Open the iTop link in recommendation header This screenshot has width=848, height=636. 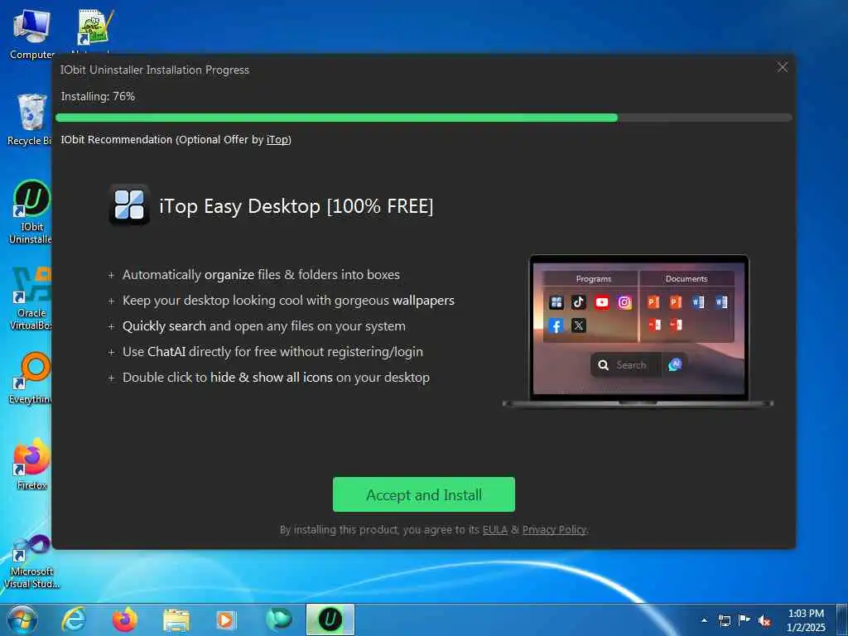click(278, 139)
